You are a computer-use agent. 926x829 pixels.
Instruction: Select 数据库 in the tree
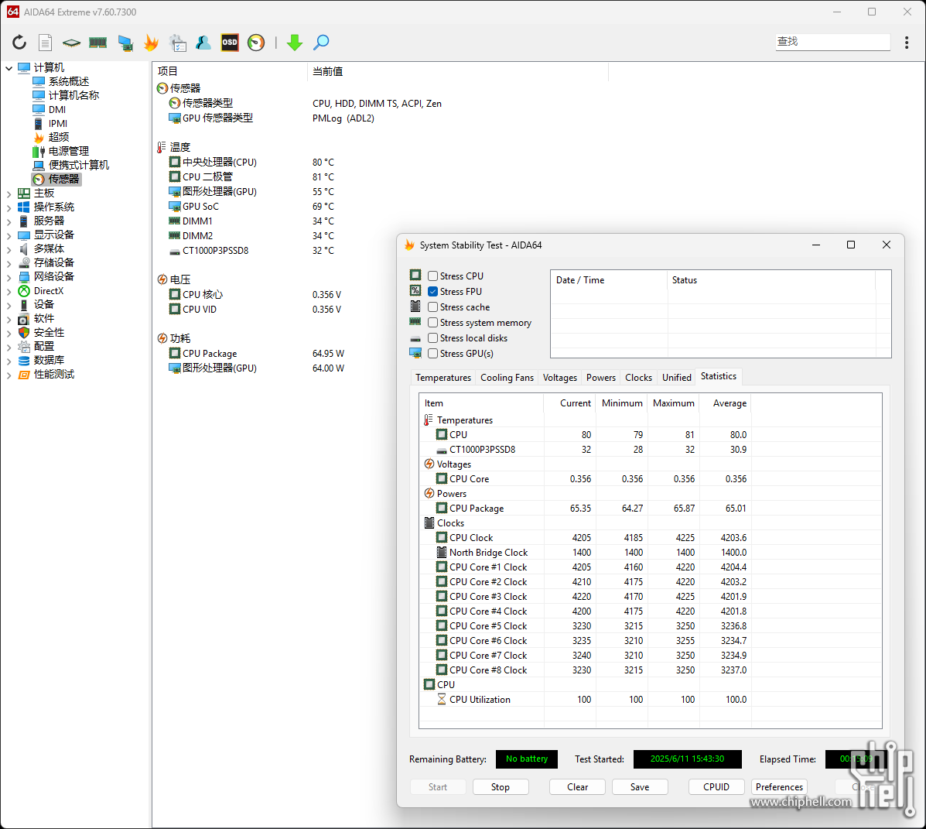click(49, 361)
